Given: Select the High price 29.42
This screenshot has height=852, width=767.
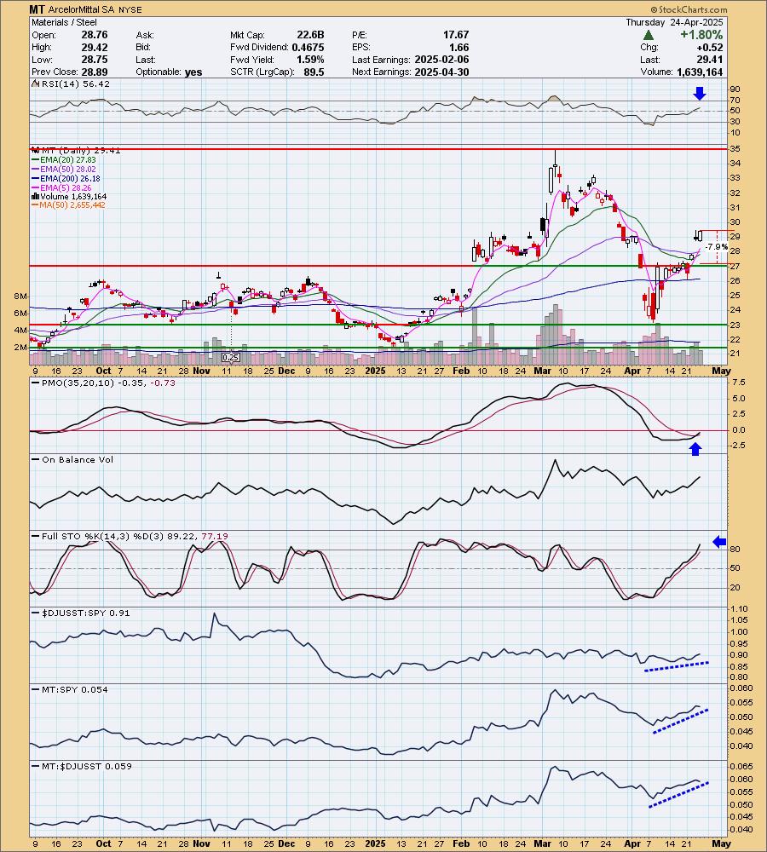Looking at the screenshot, I should 95,47.
